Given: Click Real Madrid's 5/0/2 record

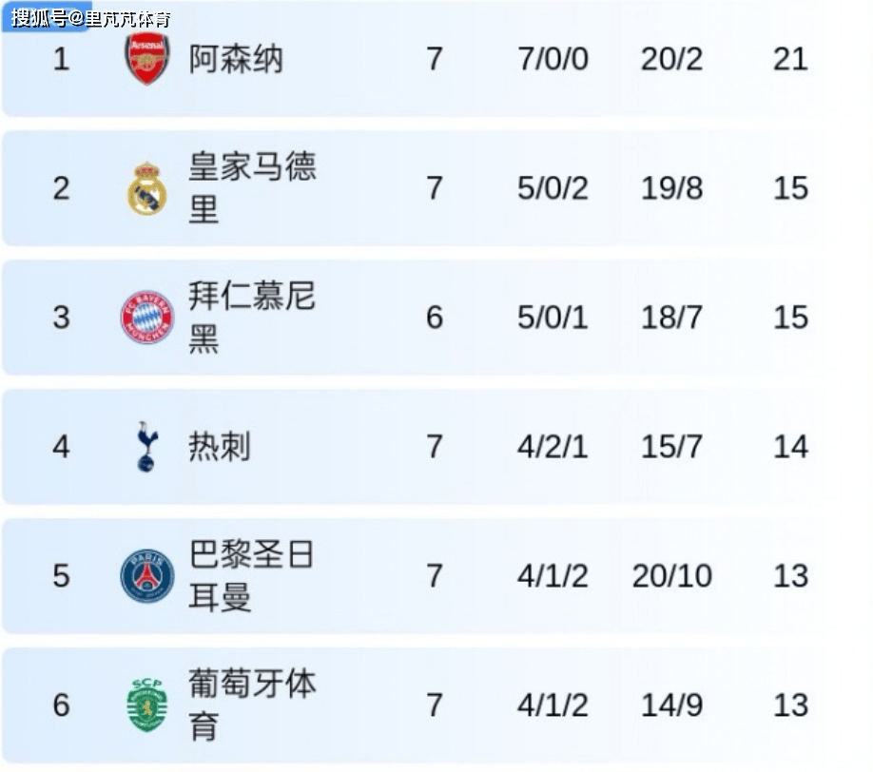Looking at the screenshot, I should point(553,188).
